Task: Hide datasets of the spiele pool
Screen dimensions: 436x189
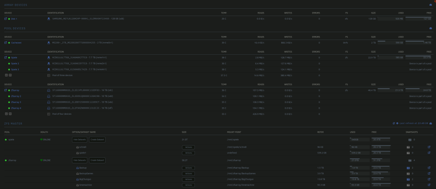Action: click(x=79, y=139)
